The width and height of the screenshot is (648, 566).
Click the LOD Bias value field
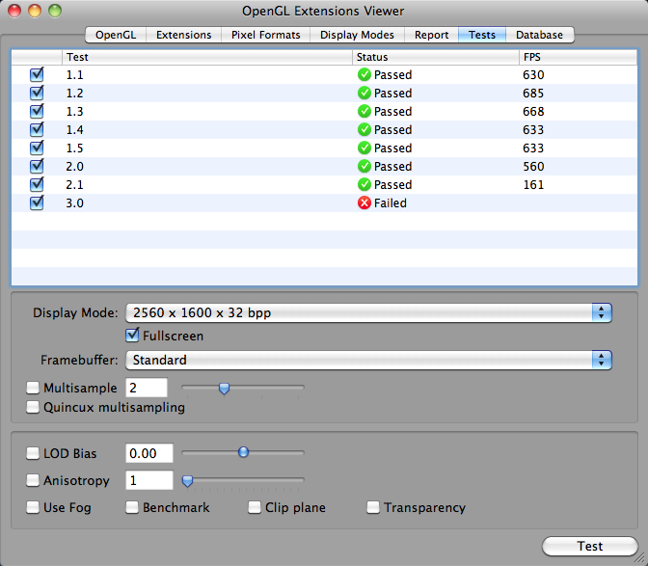pyautogui.click(x=149, y=453)
